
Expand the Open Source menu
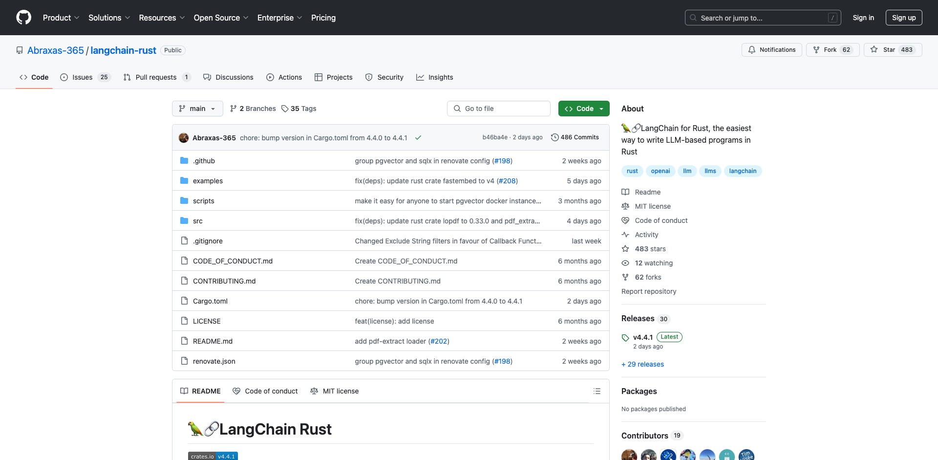pyautogui.click(x=221, y=18)
